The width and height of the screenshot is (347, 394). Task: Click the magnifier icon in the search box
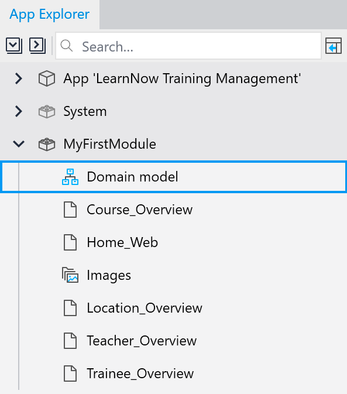click(67, 46)
